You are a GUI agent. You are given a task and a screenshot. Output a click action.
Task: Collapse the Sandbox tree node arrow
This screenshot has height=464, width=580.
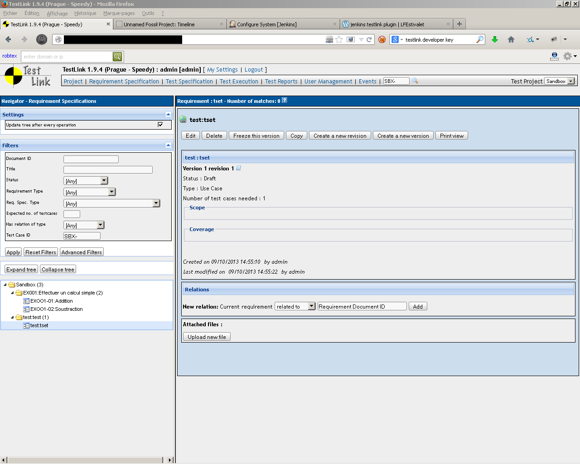tap(5, 285)
